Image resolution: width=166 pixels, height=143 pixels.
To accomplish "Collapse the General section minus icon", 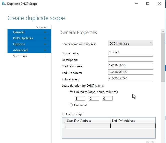I will (x=45, y=32).
